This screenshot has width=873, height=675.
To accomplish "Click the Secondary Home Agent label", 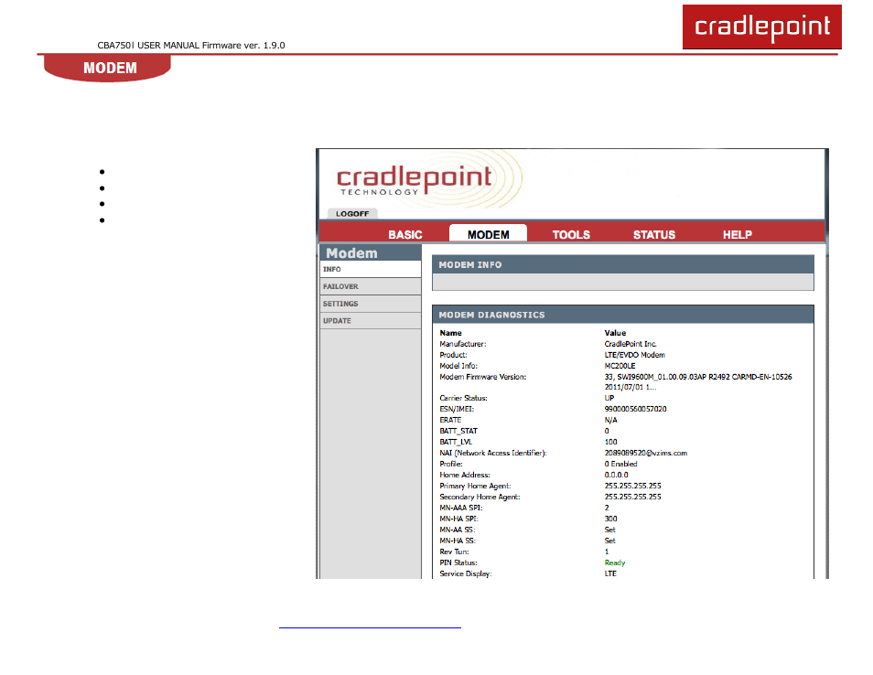I will [x=480, y=497].
